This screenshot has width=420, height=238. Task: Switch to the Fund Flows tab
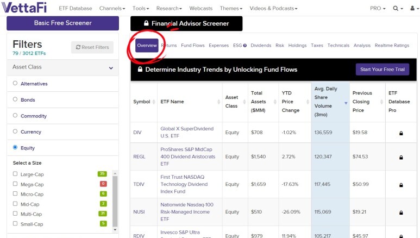pyautogui.click(x=193, y=46)
